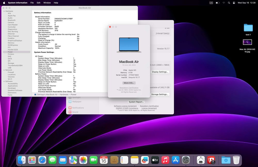Select Applications under Software
Viewport: 258px width, 167px height.
pos(13,86)
